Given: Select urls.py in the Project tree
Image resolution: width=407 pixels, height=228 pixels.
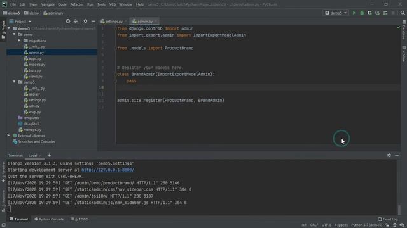Looking at the screenshot, I should click(34, 106).
